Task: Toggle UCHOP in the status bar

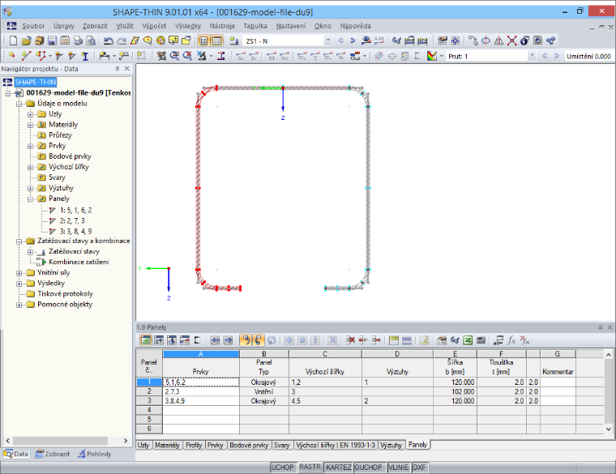Action: [283, 468]
